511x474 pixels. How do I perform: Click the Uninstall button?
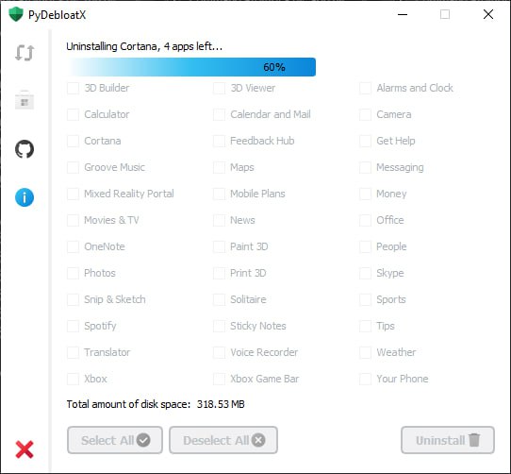[448, 440]
